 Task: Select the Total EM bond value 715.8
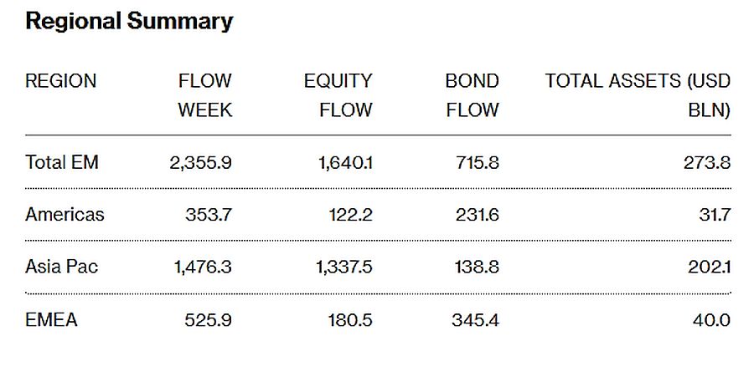(x=478, y=163)
